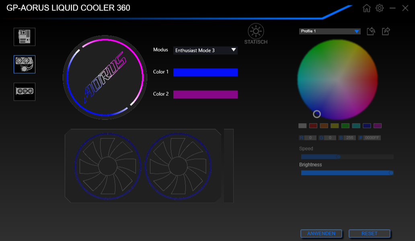
Task: Click inside the color wheel
Action: 337,79
